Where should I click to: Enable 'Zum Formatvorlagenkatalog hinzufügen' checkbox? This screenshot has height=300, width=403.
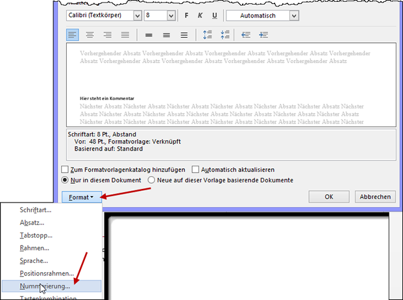[x=65, y=169]
